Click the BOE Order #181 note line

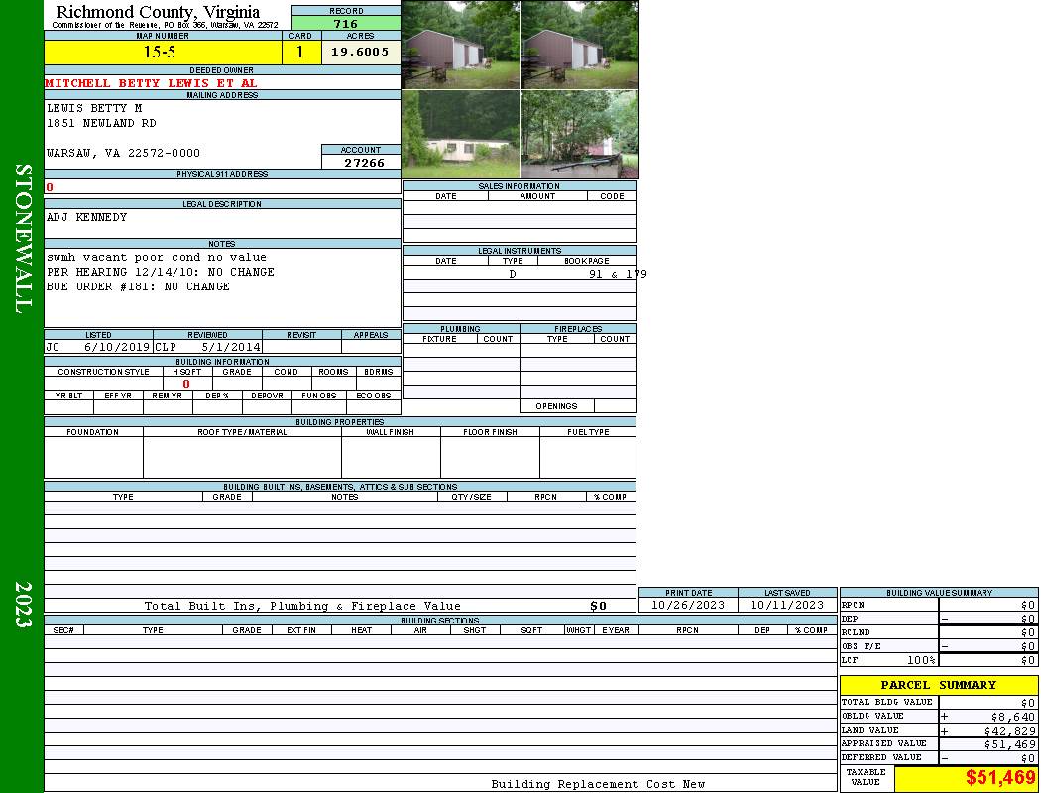coord(138,286)
